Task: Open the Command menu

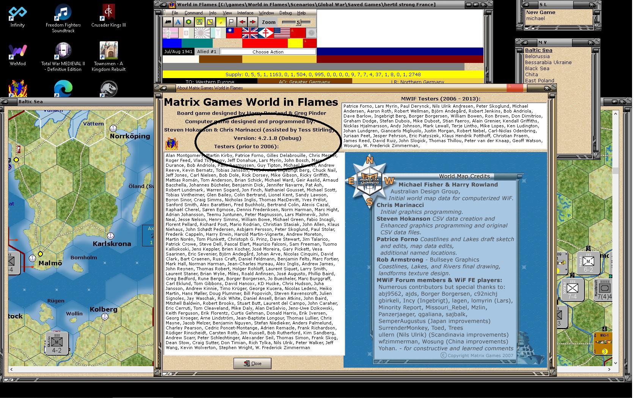Action: [x=194, y=13]
